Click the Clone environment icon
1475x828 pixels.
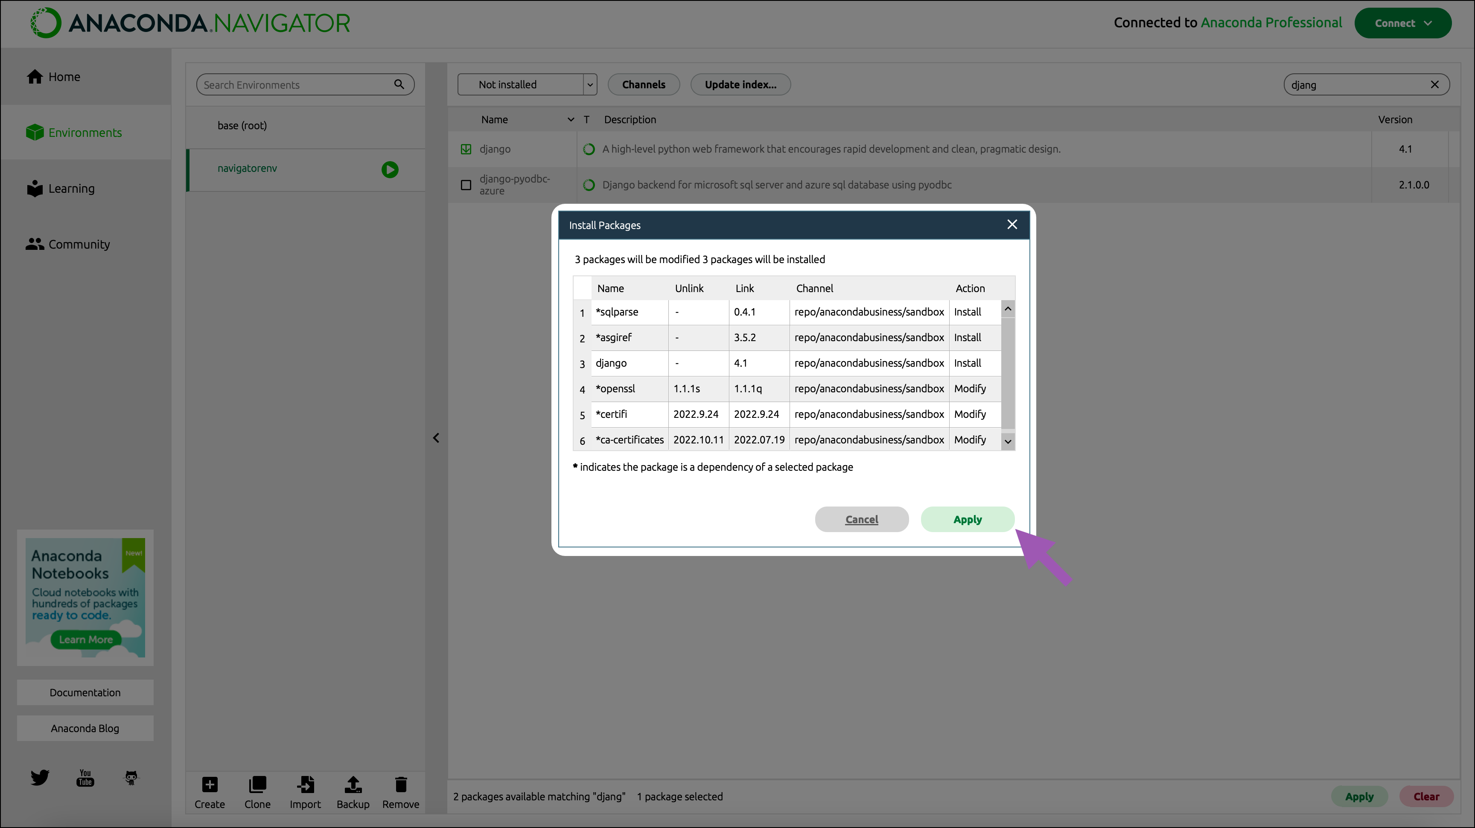[x=257, y=785]
